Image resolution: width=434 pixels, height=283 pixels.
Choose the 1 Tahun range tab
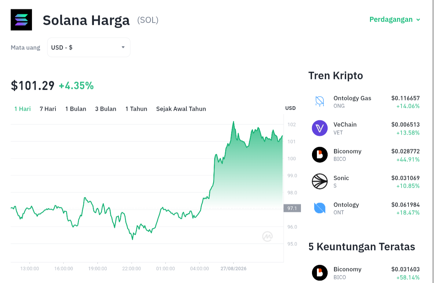point(136,109)
